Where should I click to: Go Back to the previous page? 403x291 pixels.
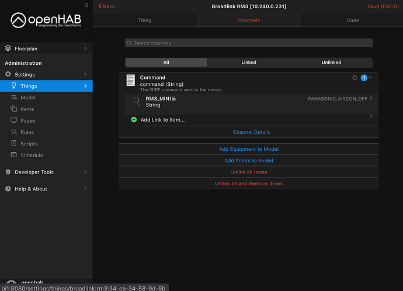pyautogui.click(x=106, y=6)
